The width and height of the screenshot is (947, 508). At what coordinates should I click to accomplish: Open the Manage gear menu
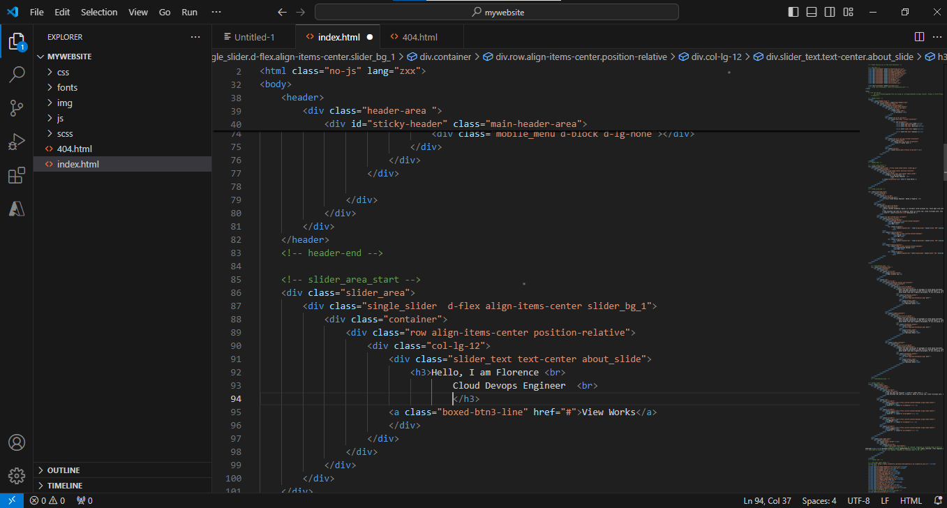17,476
